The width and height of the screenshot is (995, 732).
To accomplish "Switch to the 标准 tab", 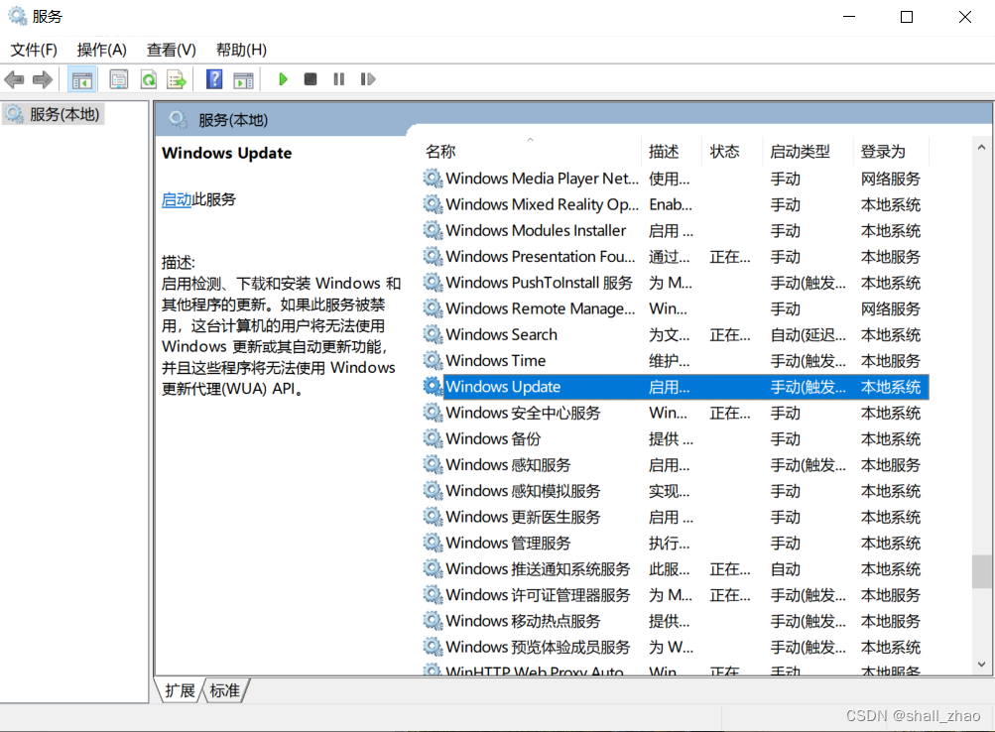I will tap(225, 690).
